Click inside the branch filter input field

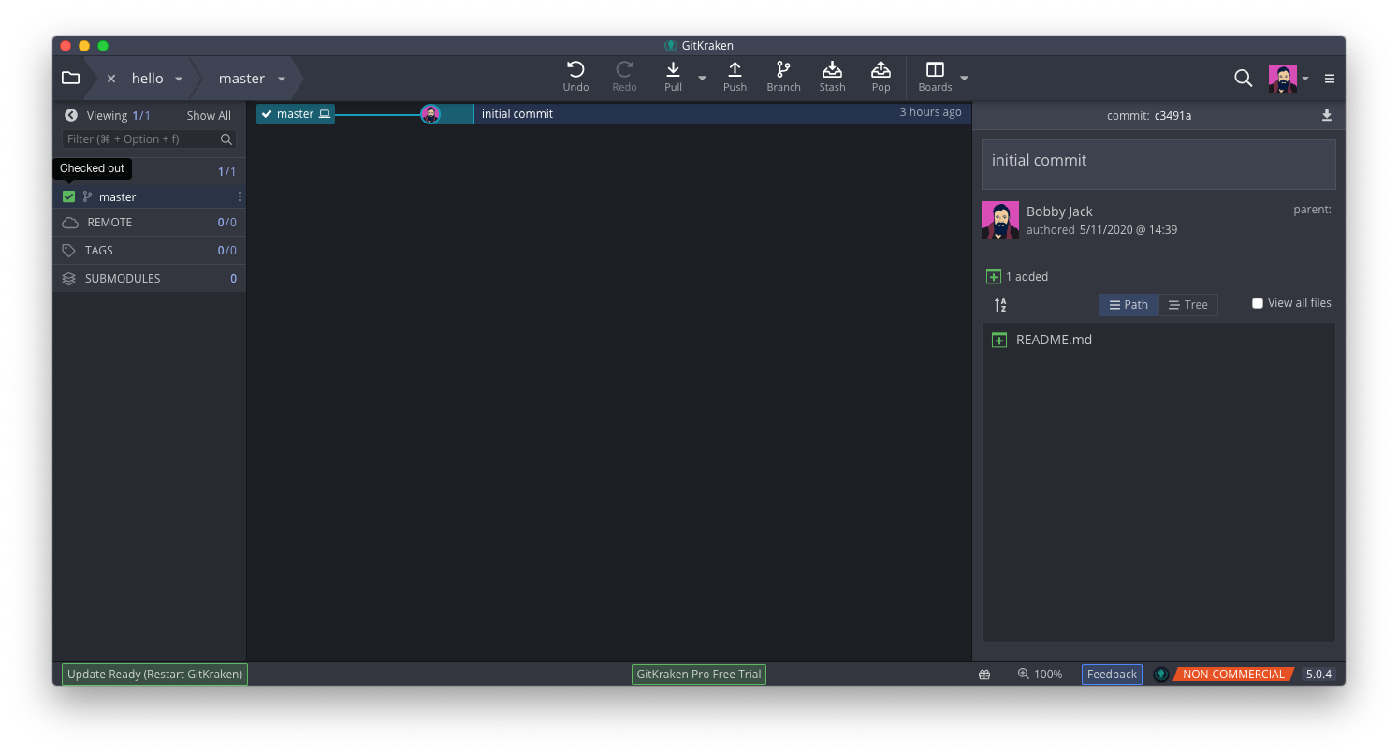140,138
